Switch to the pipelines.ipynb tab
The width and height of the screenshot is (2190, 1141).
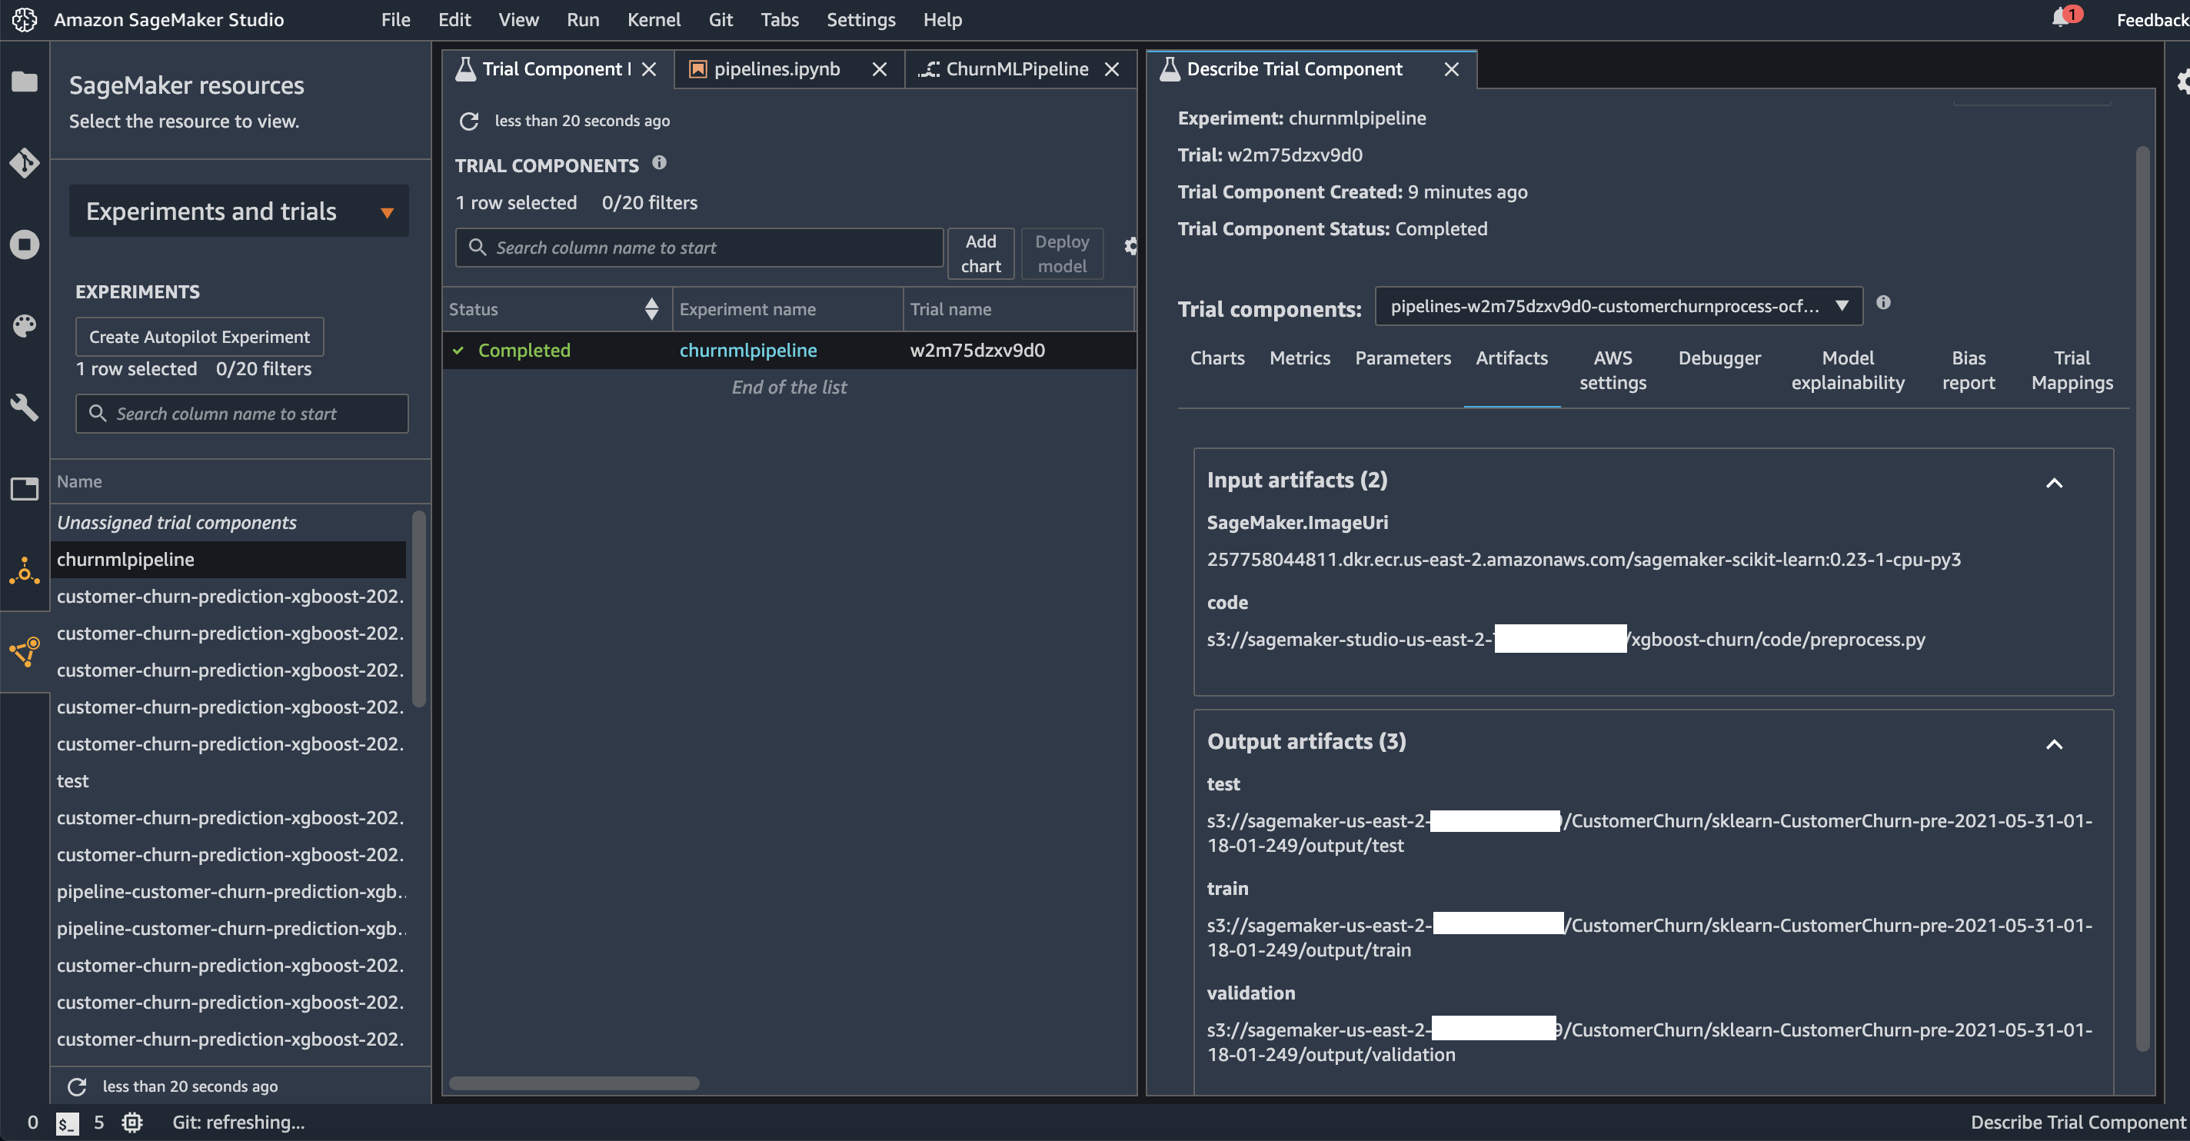click(776, 69)
